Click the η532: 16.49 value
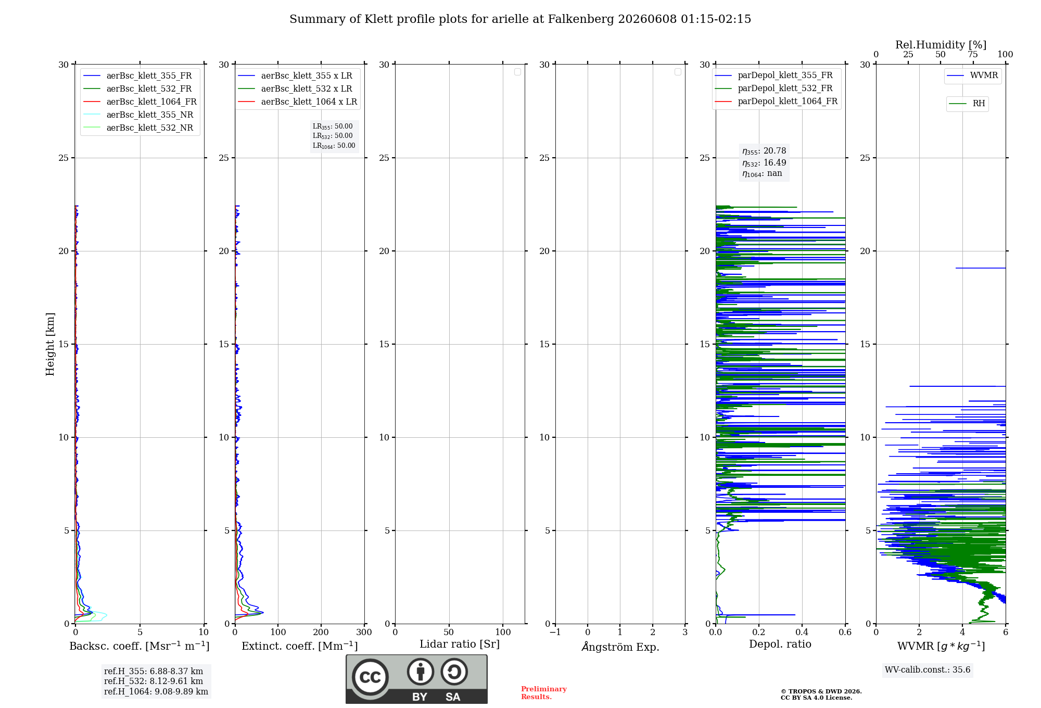Viewport: 1041px width, 708px height. (x=764, y=162)
